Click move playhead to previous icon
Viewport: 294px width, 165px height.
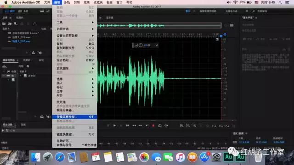click(128, 126)
